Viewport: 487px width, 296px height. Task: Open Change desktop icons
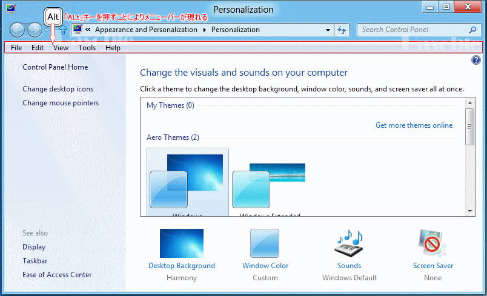coord(58,89)
